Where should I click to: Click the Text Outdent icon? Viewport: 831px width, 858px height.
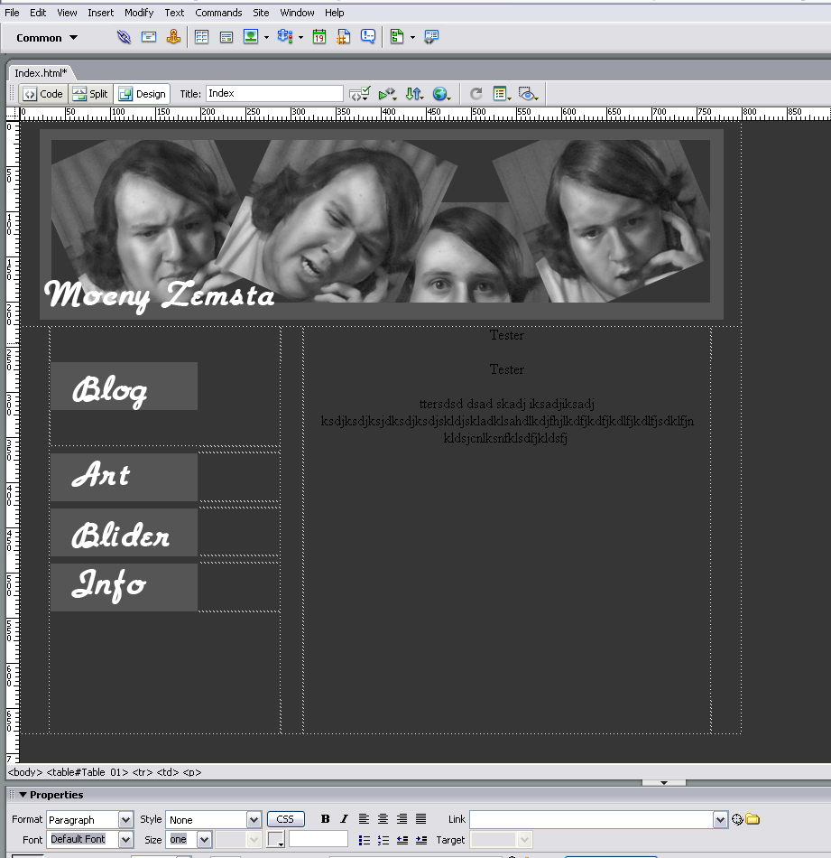click(x=402, y=840)
